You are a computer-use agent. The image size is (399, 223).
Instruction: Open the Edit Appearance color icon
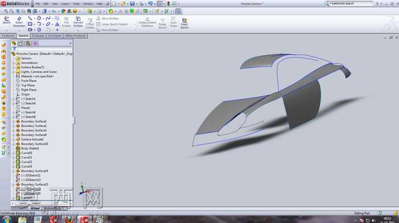point(63,11)
